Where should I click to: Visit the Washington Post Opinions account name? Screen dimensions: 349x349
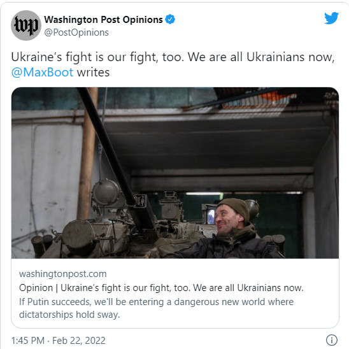click(104, 20)
